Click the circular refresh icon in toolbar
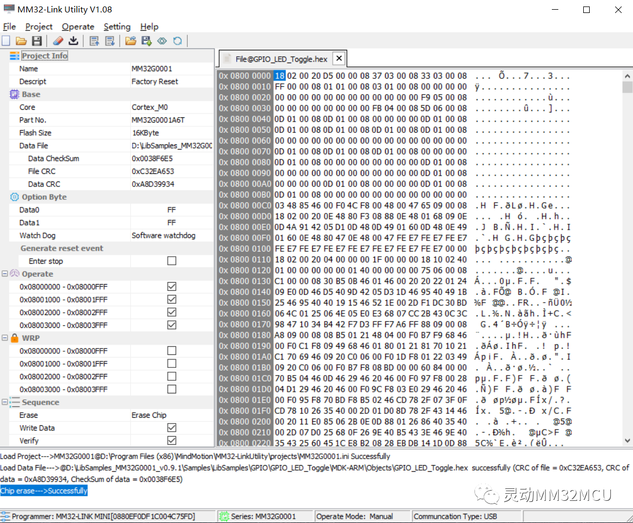633x523 pixels. [177, 41]
